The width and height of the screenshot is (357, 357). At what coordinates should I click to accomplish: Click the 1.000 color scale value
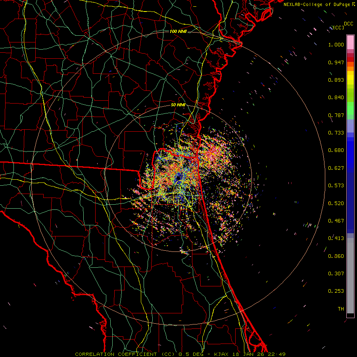click(x=336, y=44)
